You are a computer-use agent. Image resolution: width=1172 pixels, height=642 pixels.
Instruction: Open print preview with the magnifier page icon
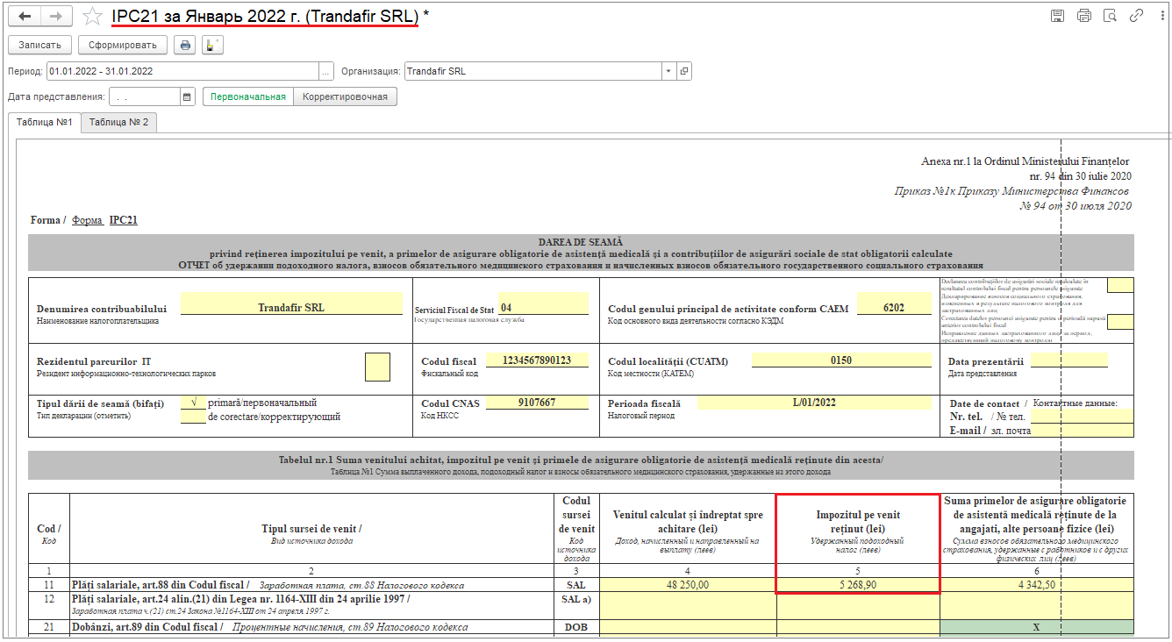coord(1110,16)
